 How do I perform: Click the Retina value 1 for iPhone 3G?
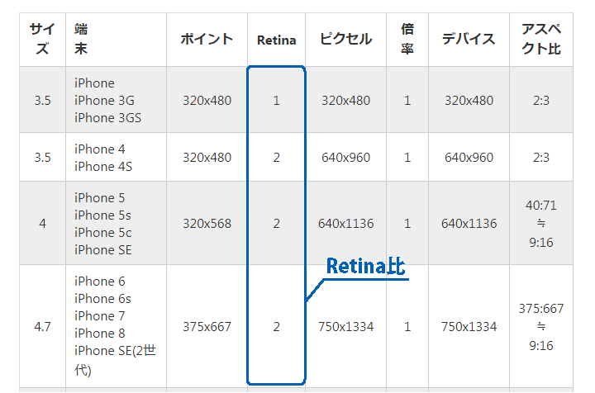coord(276,101)
